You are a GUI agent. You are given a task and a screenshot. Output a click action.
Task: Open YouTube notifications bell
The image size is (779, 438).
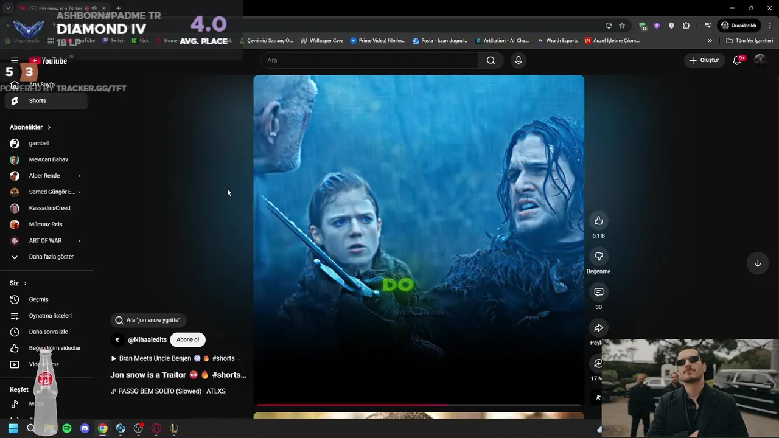coord(737,60)
